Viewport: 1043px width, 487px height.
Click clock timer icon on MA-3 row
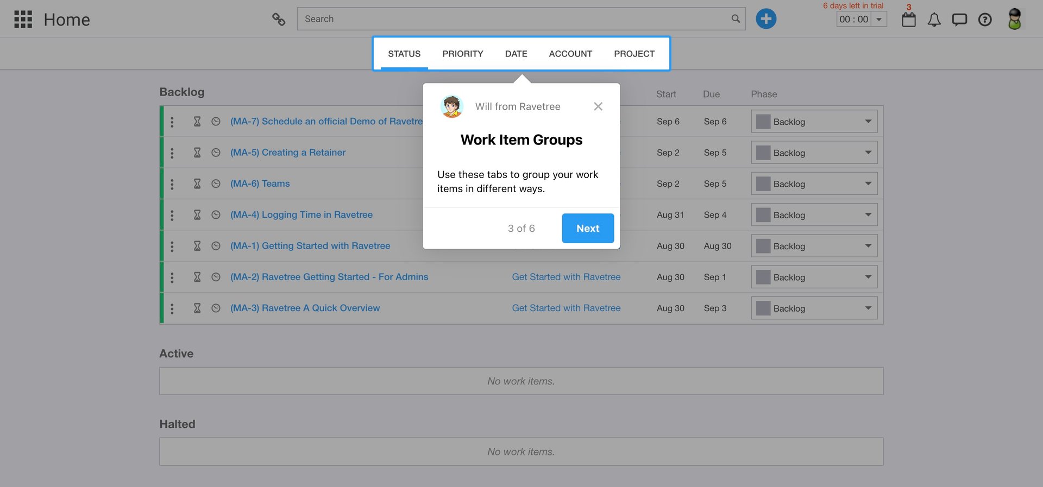click(216, 308)
